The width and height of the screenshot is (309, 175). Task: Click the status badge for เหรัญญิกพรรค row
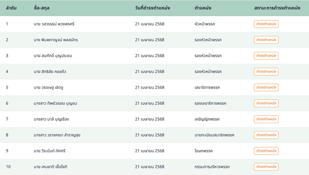[x=266, y=119]
